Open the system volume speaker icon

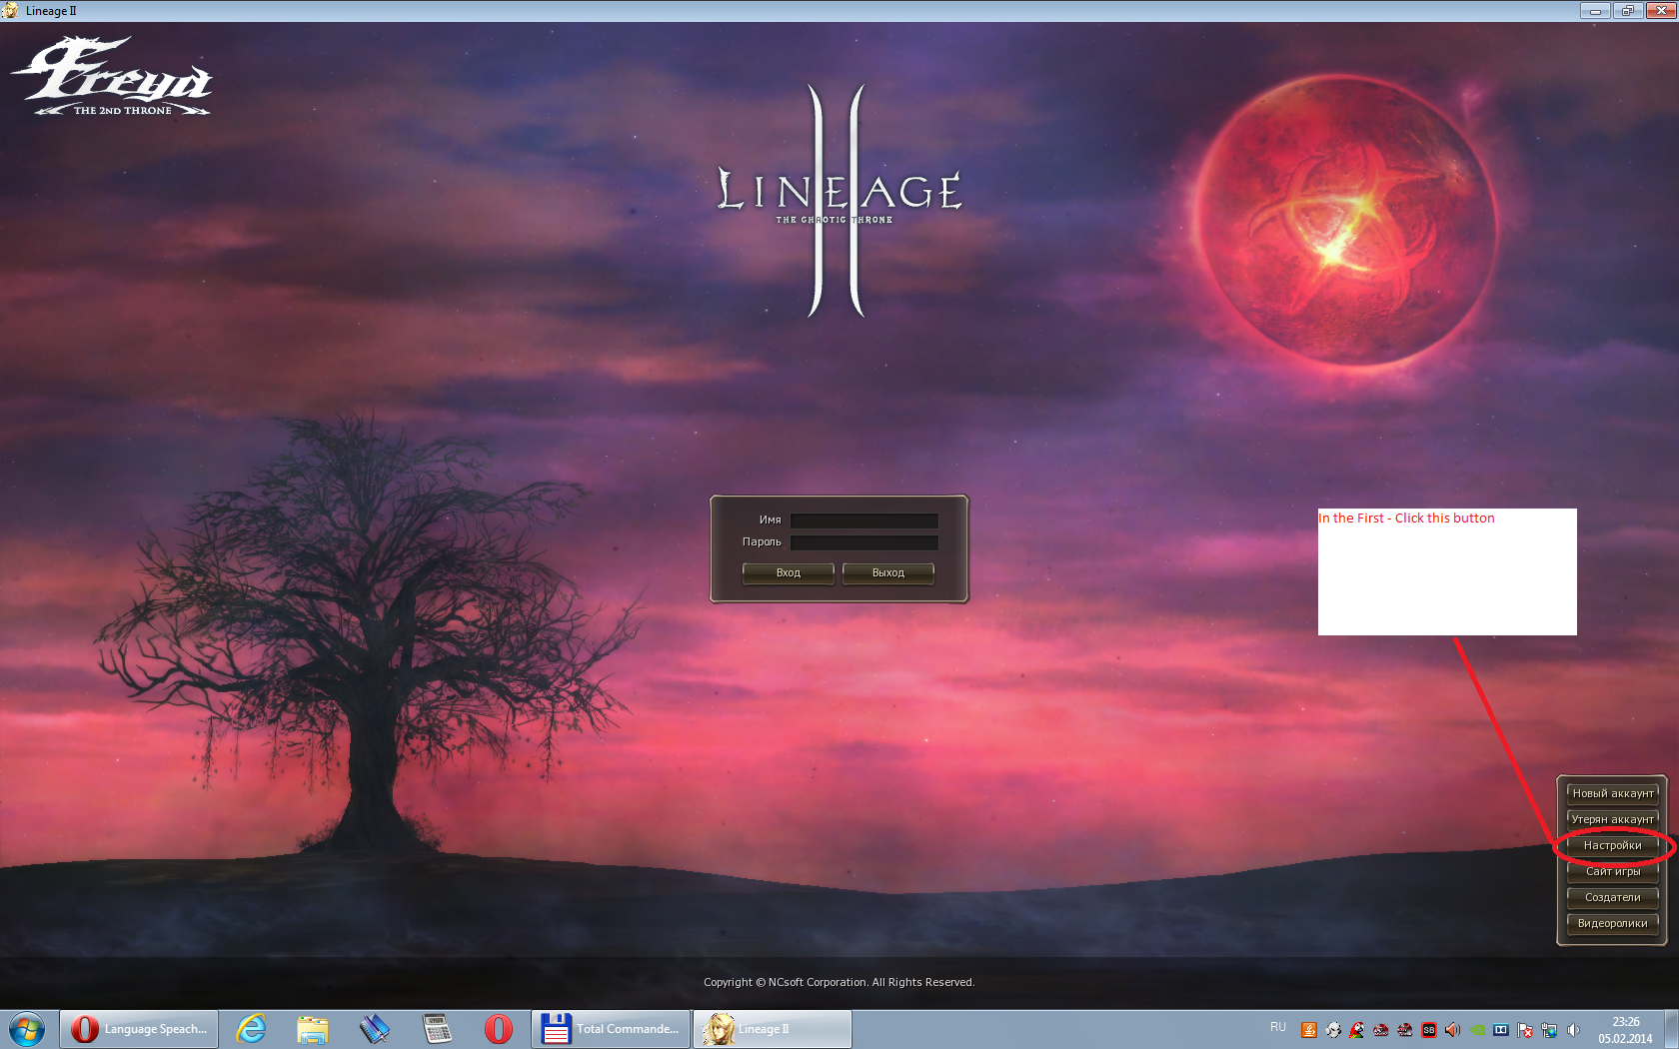point(1573,1030)
